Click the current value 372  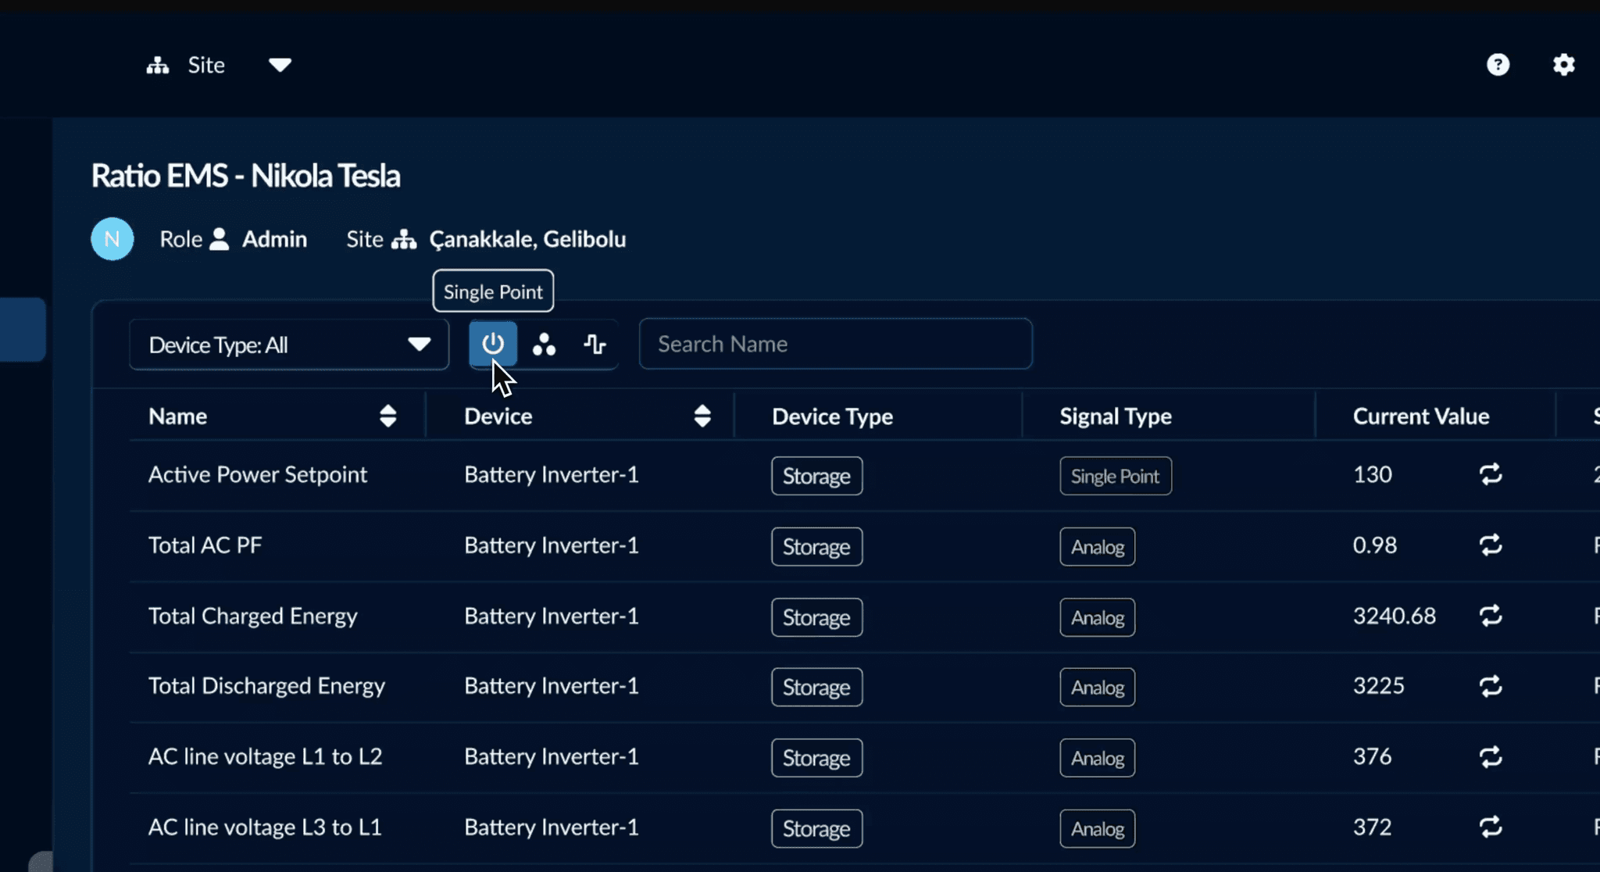(x=1373, y=827)
